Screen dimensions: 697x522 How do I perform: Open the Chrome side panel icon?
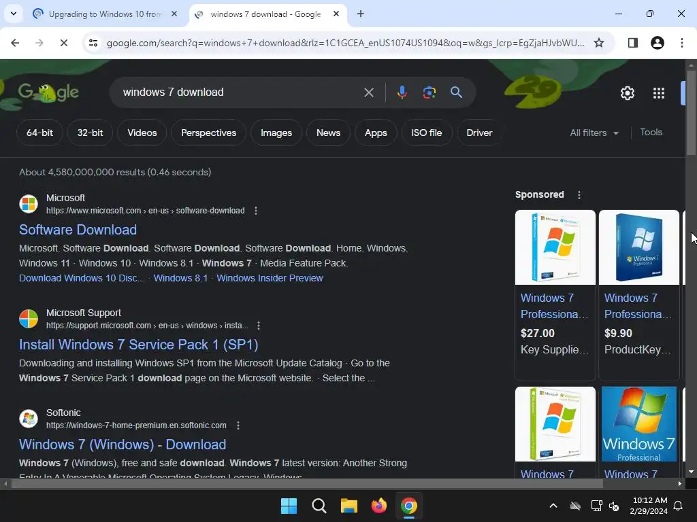click(x=632, y=43)
